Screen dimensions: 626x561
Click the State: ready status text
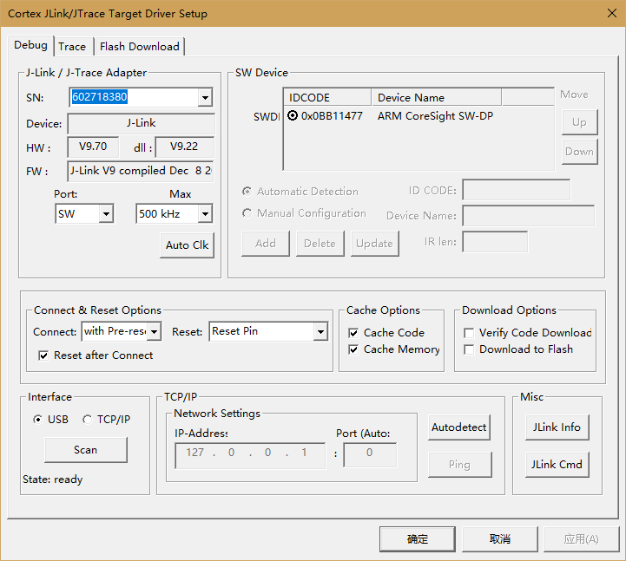pos(53,479)
